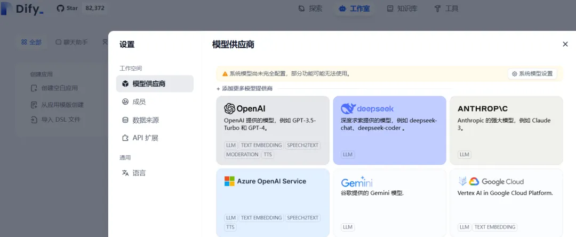The width and height of the screenshot is (576, 237).
Task: Click the Dify logo
Action: (x=22, y=9)
